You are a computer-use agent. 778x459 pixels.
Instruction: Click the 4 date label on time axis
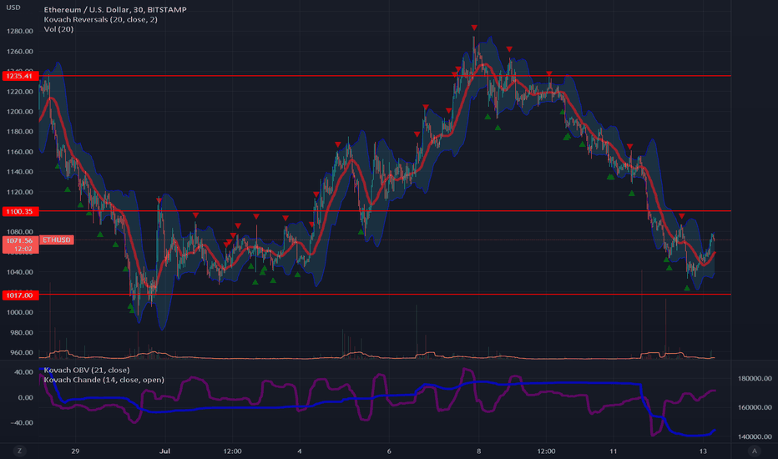(x=300, y=451)
